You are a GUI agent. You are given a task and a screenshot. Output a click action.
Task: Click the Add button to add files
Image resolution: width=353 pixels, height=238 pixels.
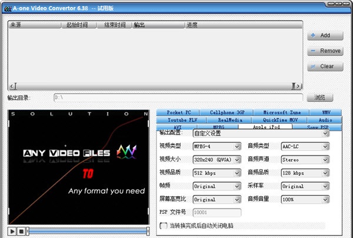click(x=325, y=35)
